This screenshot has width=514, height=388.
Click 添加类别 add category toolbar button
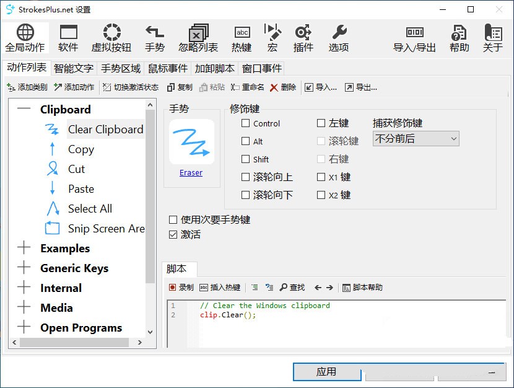click(27, 87)
